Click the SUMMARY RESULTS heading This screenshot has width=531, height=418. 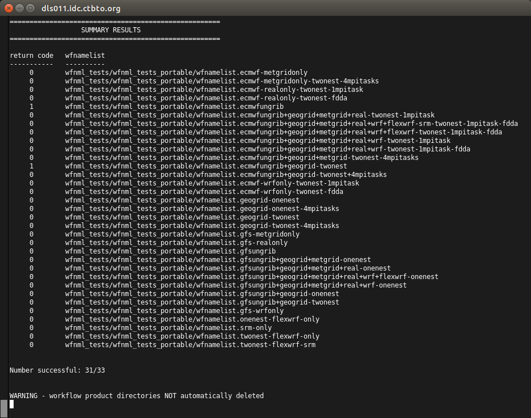[111, 30]
